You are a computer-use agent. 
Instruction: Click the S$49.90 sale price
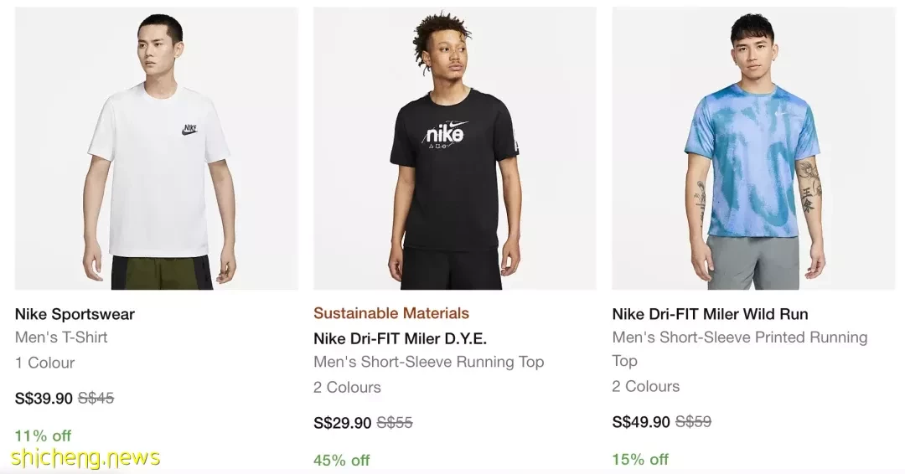point(641,422)
